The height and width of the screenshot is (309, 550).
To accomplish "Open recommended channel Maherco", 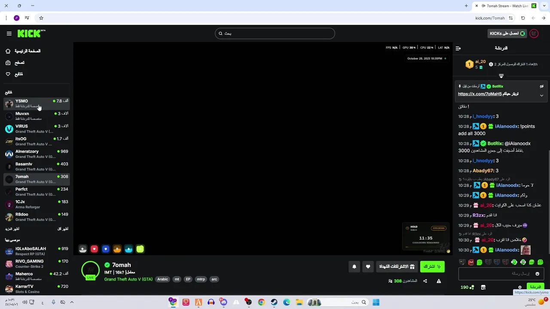I will (37, 276).
